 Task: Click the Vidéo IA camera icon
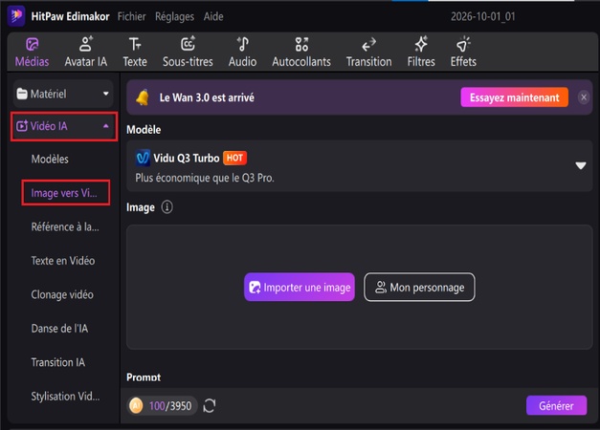coord(22,126)
